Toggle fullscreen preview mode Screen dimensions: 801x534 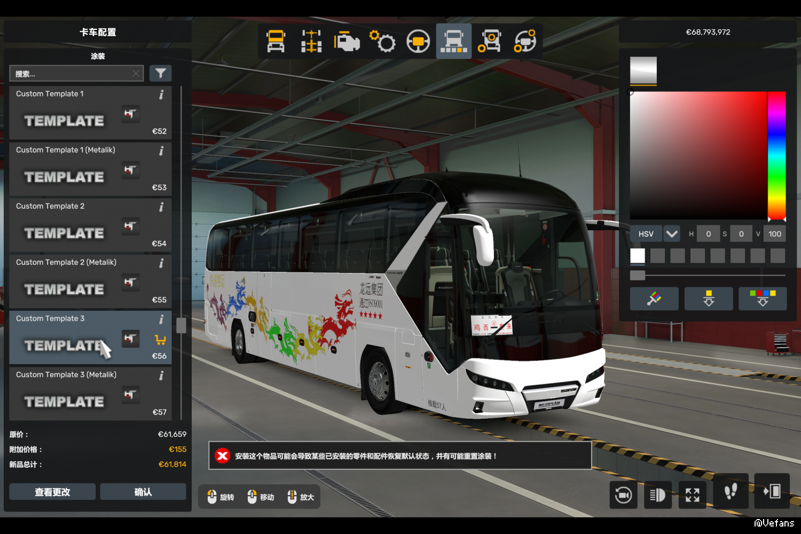point(692,495)
